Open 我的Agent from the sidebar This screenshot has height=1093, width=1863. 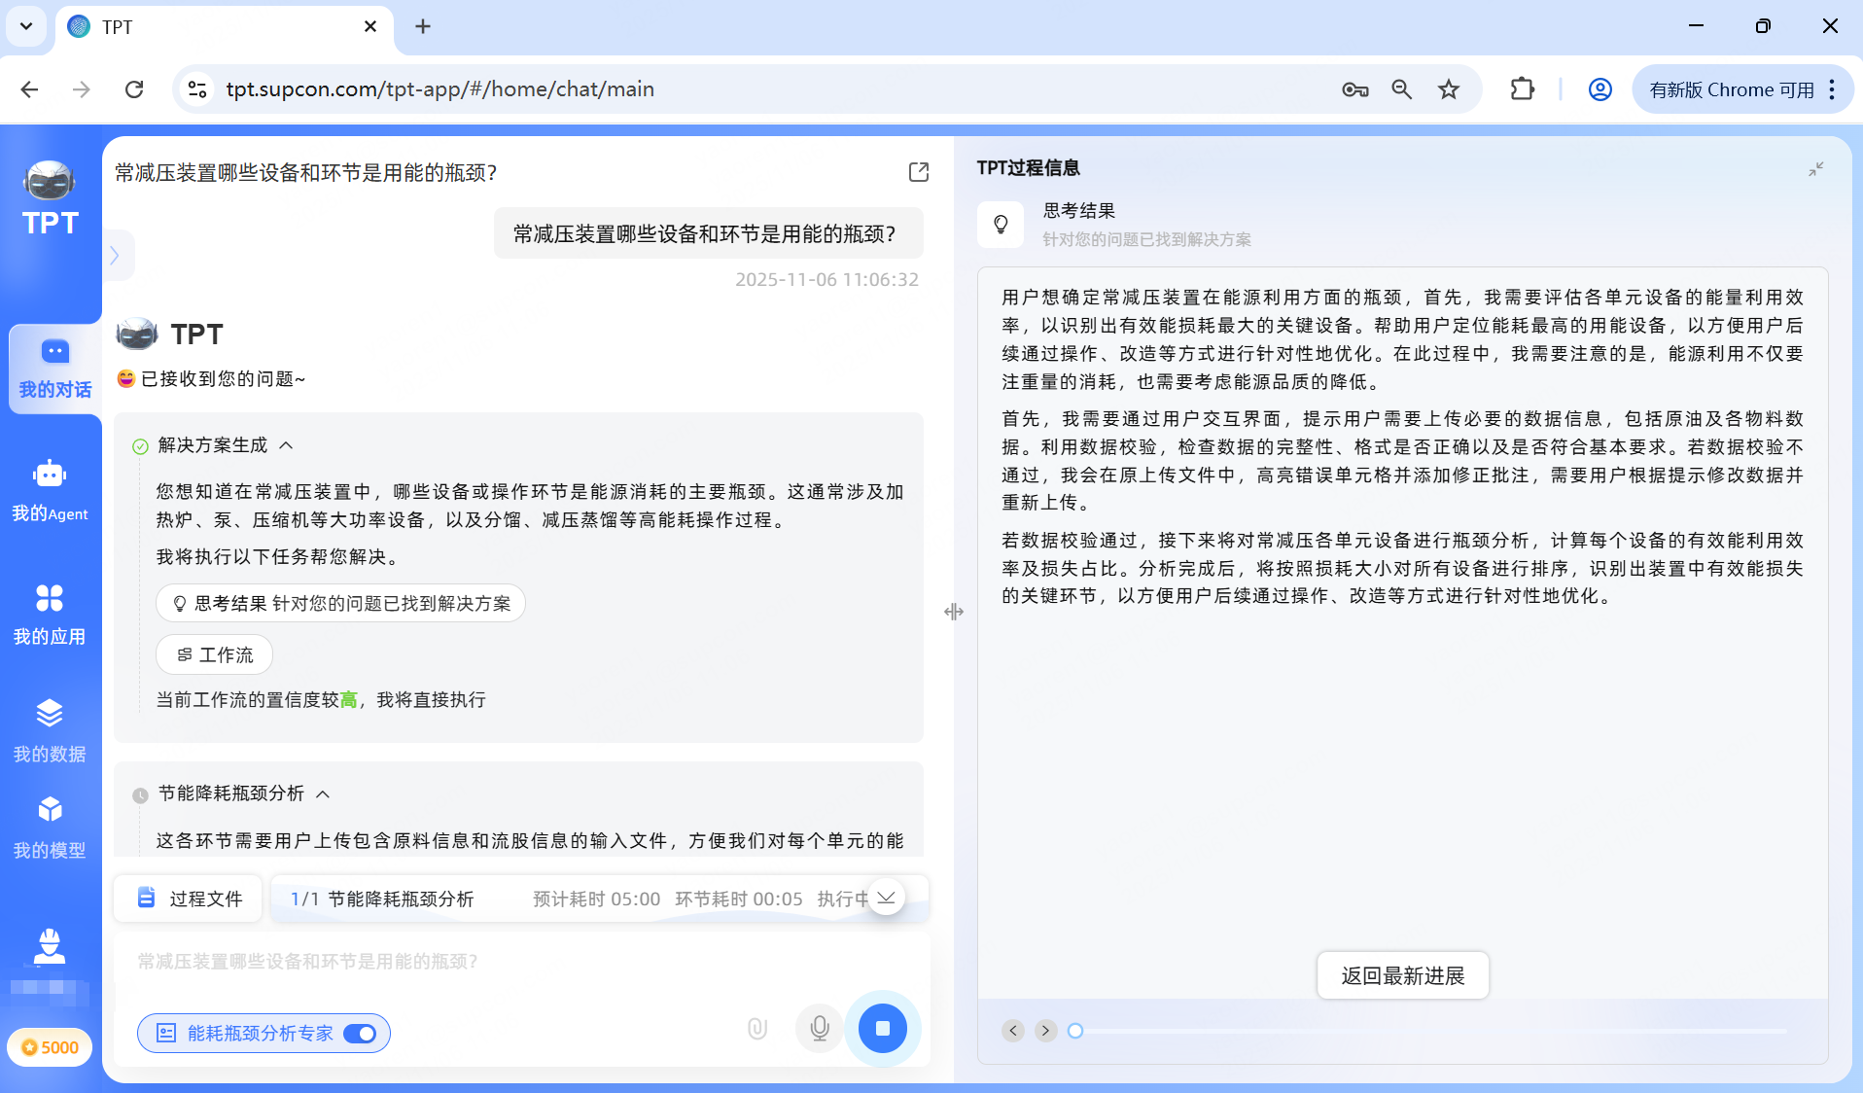(x=52, y=491)
